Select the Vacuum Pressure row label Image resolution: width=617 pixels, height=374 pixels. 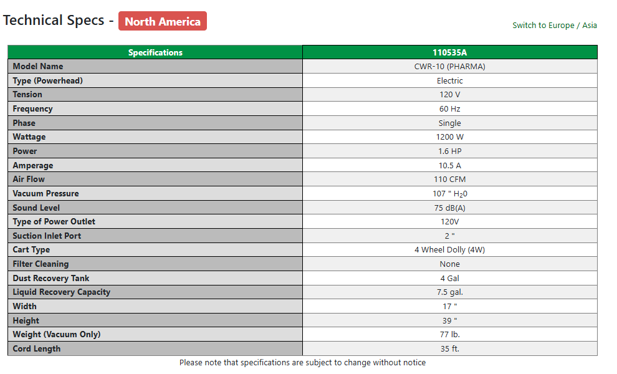(x=45, y=193)
